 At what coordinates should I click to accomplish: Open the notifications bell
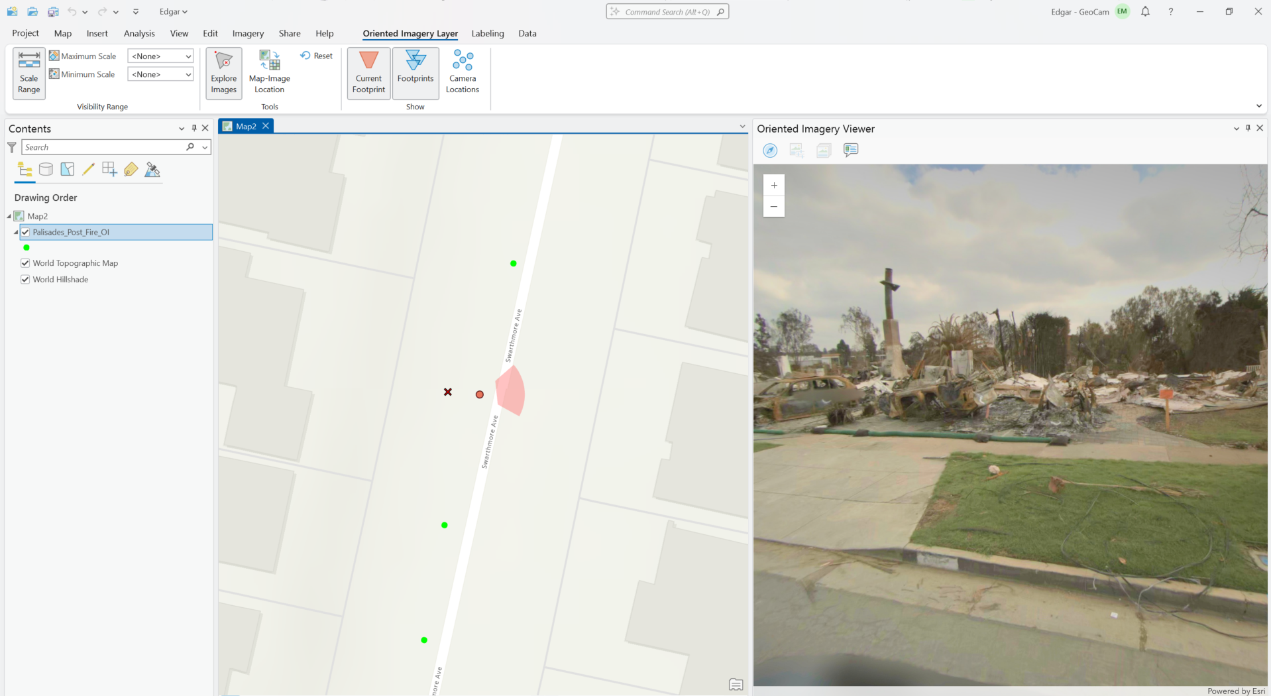[1145, 11]
